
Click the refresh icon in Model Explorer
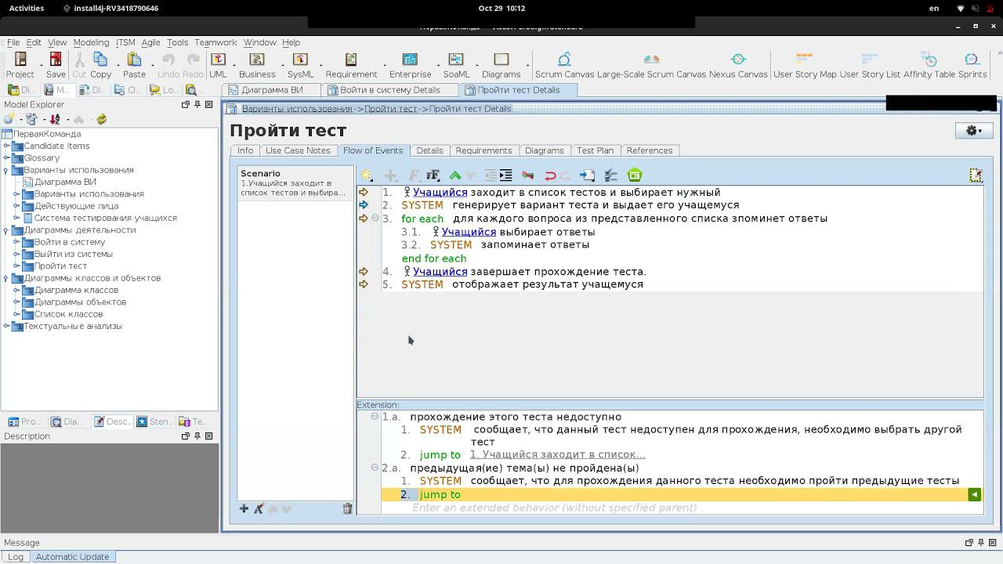101,119
